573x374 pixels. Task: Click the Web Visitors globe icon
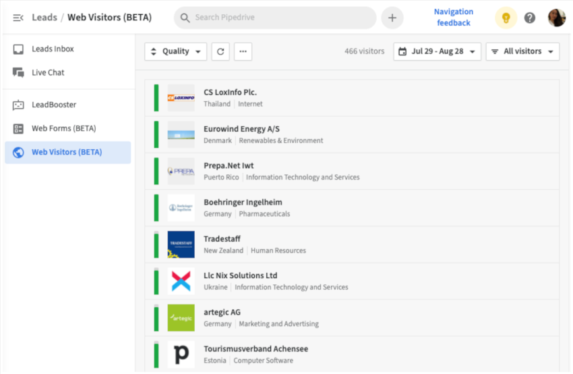(18, 153)
